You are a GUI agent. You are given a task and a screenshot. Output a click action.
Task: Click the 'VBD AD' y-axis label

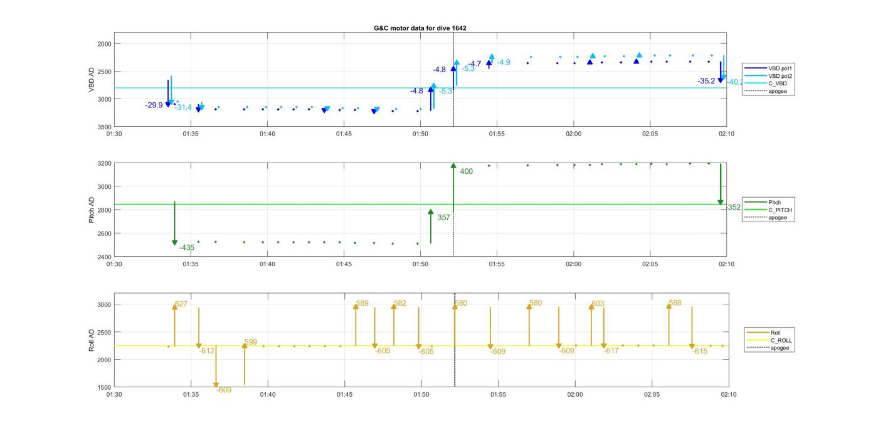coord(92,80)
